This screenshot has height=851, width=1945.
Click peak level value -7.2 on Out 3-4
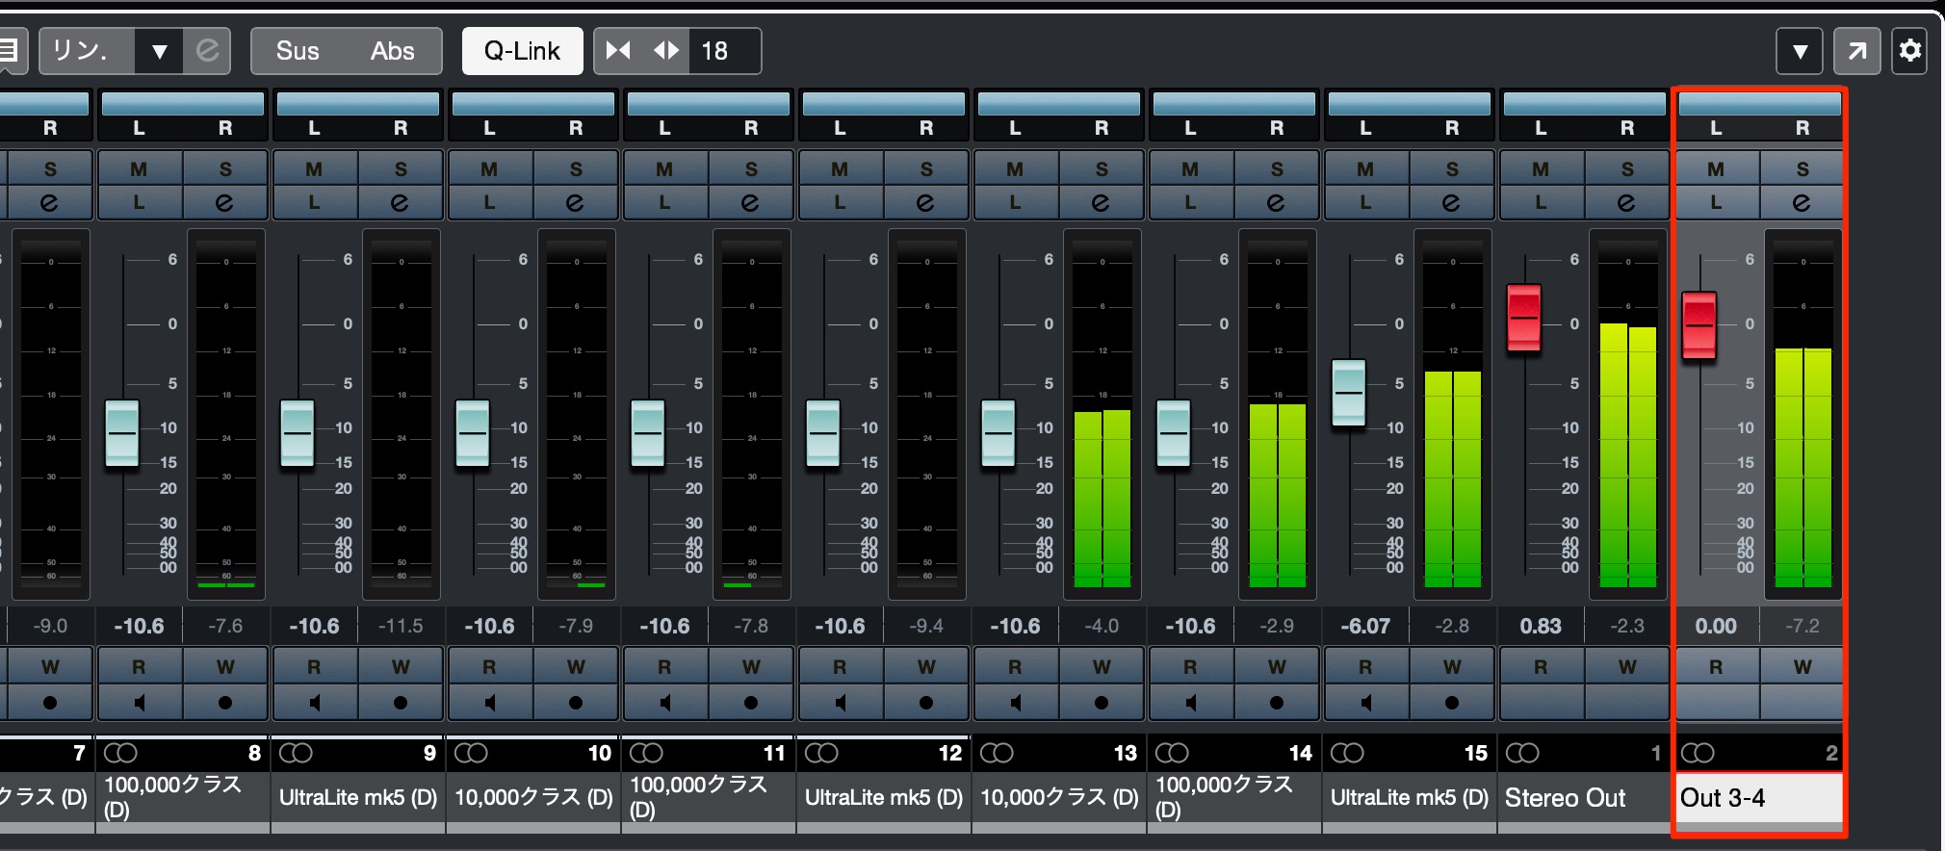click(x=1802, y=626)
